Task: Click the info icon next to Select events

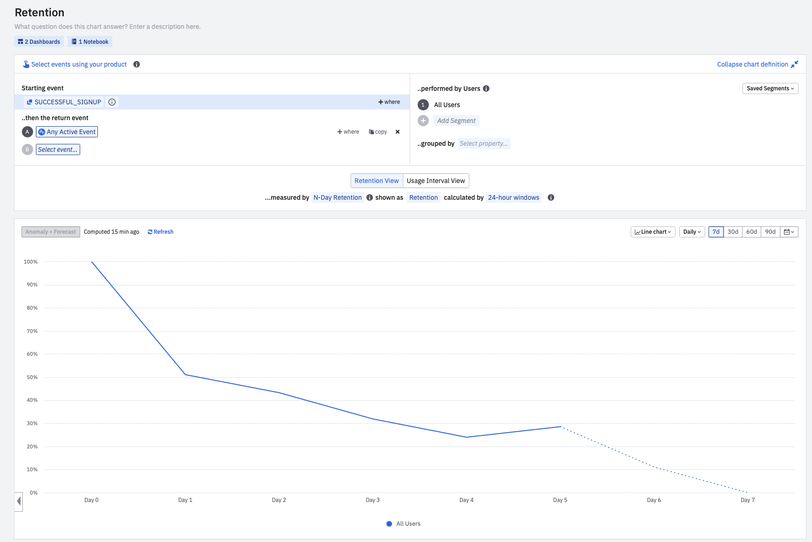Action: point(137,64)
